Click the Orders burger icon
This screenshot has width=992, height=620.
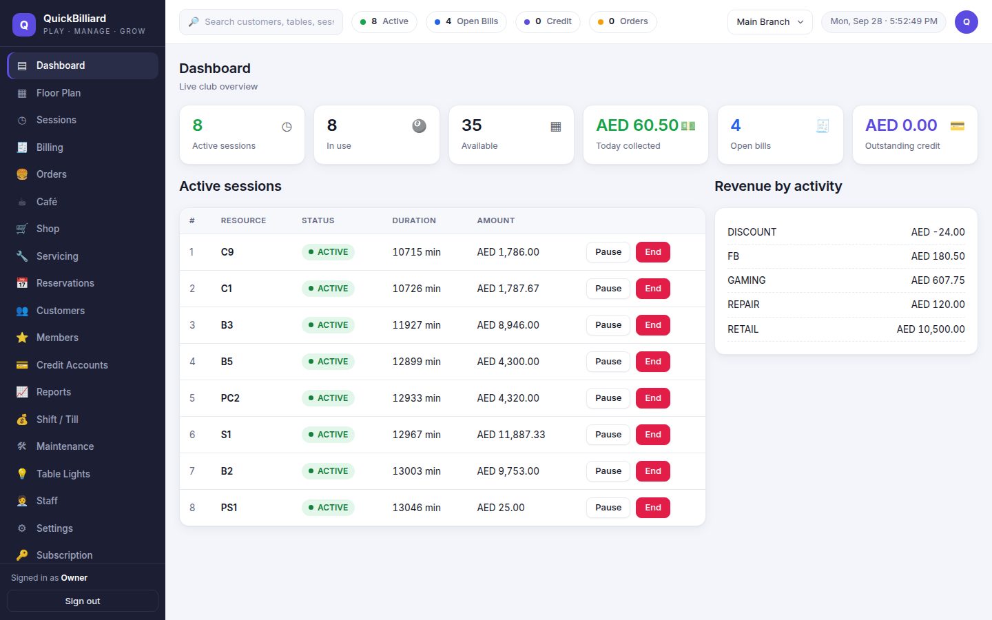click(x=22, y=174)
